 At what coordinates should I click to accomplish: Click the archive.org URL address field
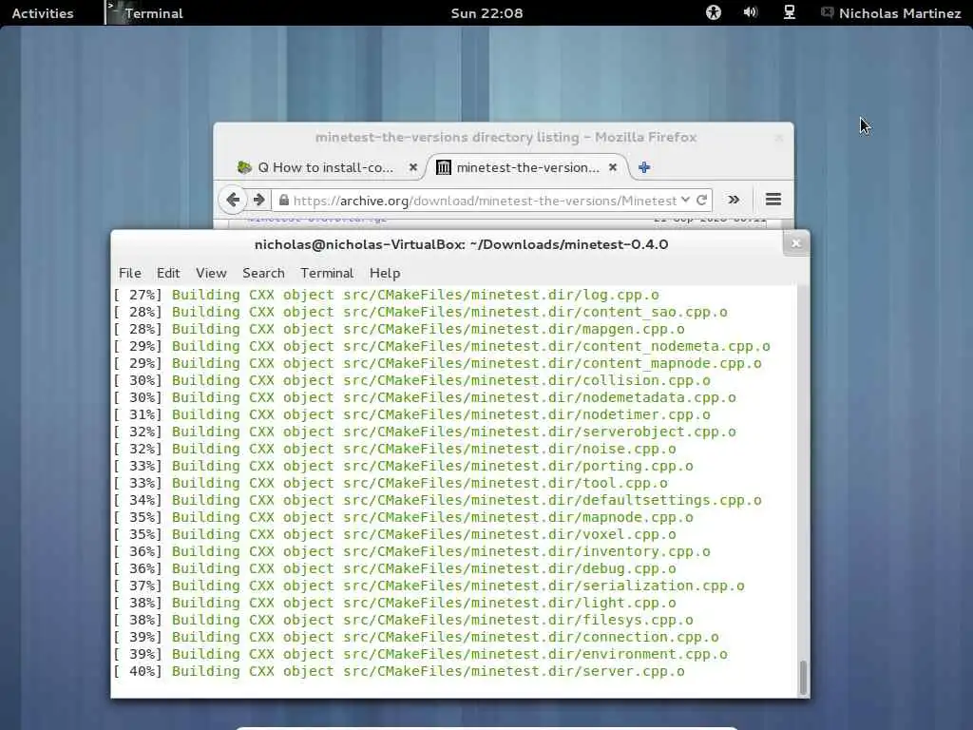(x=485, y=201)
